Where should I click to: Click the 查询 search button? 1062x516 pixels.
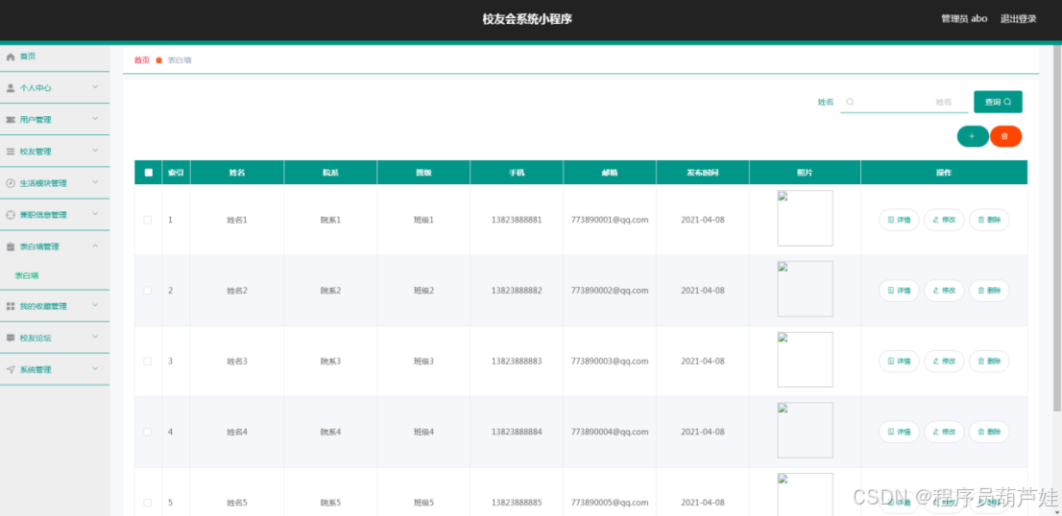click(998, 102)
